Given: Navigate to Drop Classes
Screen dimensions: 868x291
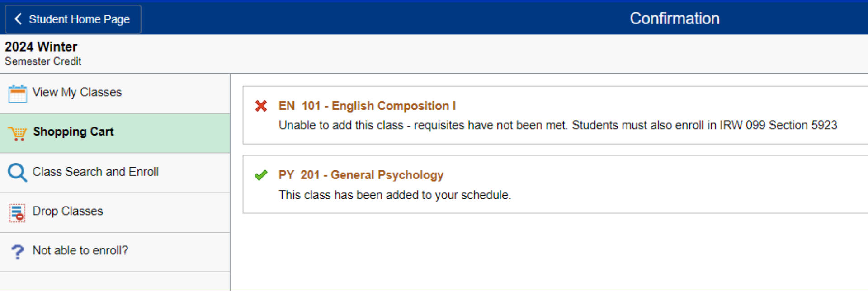Looking at the screenshot, I should coord(68,211).
